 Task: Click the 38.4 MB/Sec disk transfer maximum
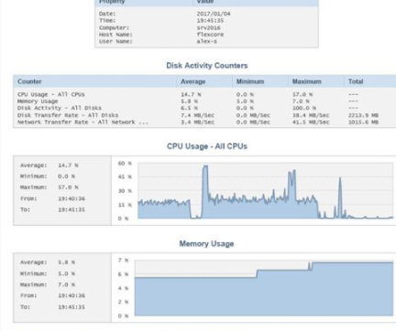[x=311, y=115]
